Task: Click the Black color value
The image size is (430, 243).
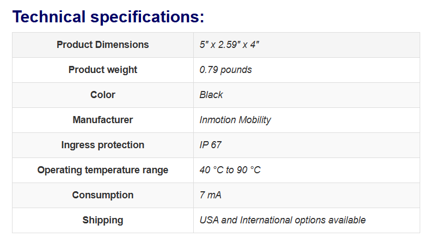Action: (211, 95)
